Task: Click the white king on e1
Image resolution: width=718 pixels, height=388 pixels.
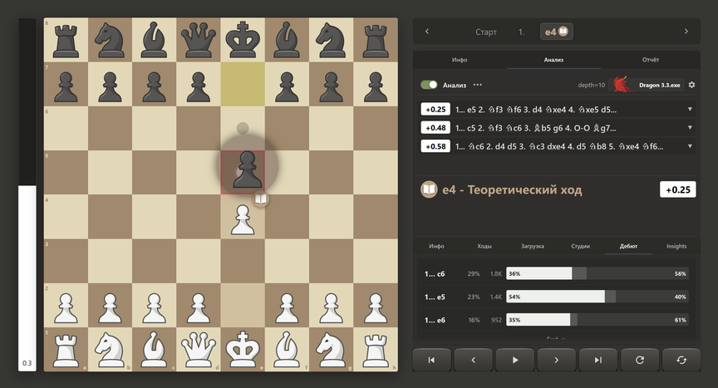Action: coord(243,349)
